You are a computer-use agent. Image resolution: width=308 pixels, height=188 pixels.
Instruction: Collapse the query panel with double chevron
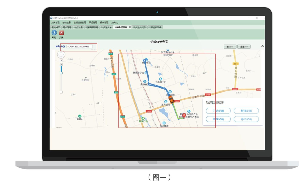pyautogui.click(x=262, y=46)
